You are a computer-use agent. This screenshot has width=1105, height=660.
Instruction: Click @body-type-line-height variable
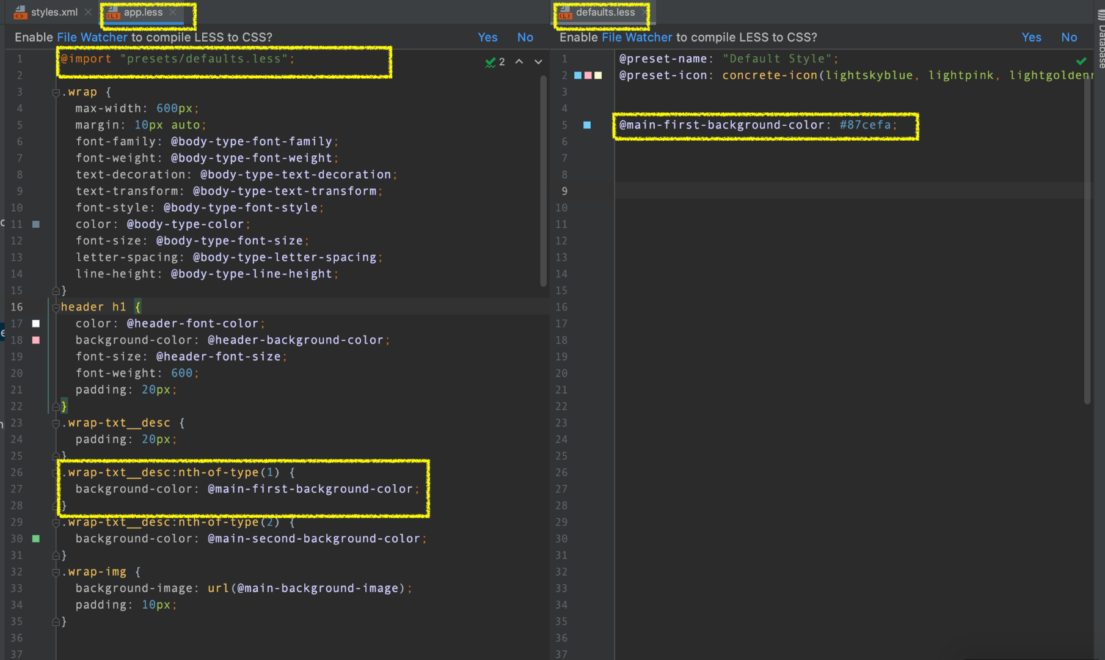[252, 274]
